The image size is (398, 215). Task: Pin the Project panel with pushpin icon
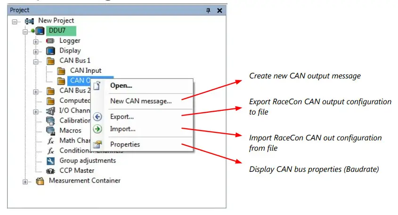[x=208, y=10]
